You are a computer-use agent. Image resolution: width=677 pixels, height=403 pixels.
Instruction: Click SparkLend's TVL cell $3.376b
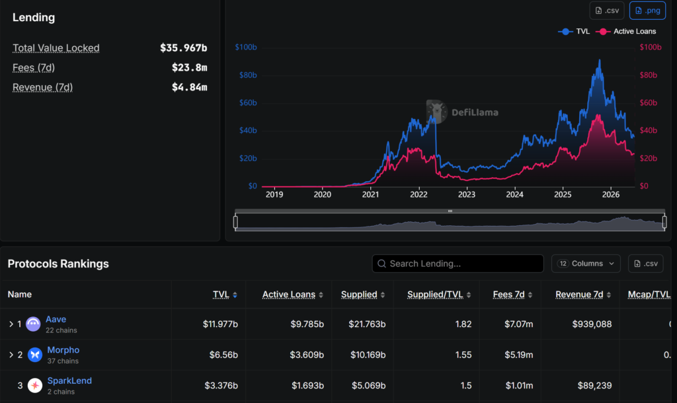tap(221, 385)
